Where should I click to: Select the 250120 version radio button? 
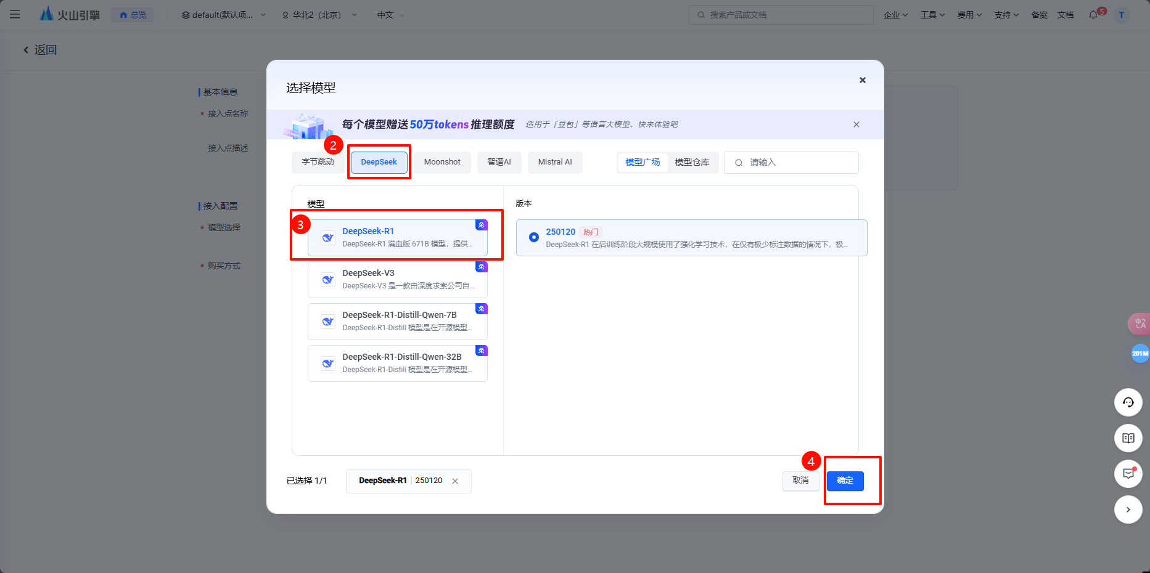pyautogui.click(x=534, y=237)
